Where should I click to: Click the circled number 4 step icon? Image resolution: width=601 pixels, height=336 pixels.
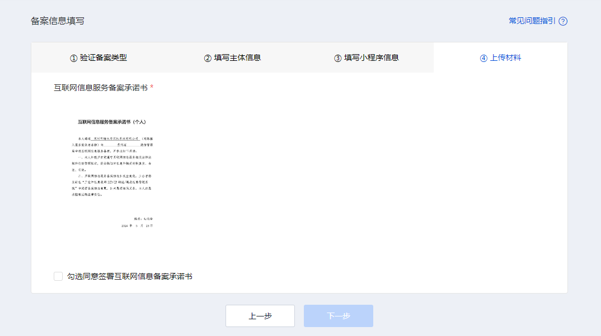483,58
